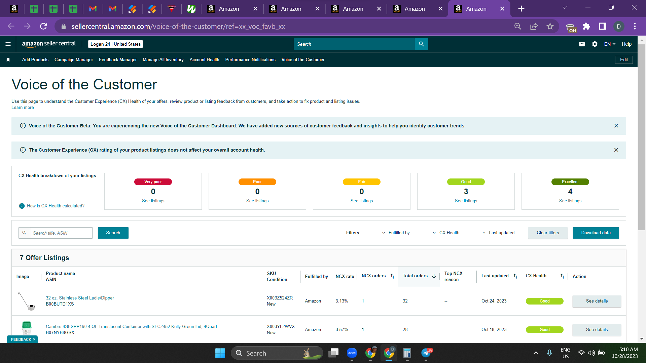Open Add Products in the favorites bar
646x363 pixels.
pos(35,60)
